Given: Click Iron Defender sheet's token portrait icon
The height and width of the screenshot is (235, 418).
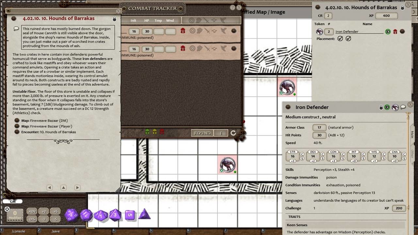Looking at the screenshot, I should tap(395, 107).
